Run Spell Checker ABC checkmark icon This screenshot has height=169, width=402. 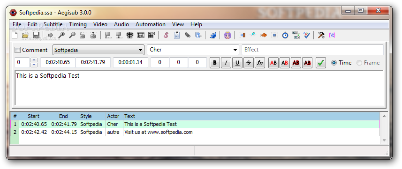click(307, 35)
